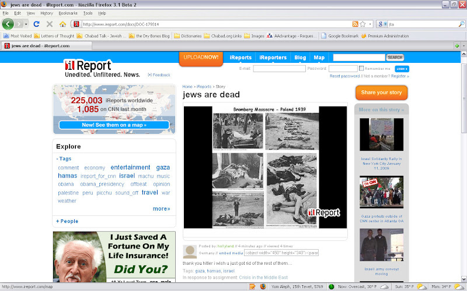Open the Israel Solidarity Rally thumbnail
The image size is (467, 291).
click(x=382, y=134)
